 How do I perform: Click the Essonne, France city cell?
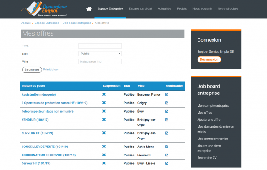[x=149, y=94]
